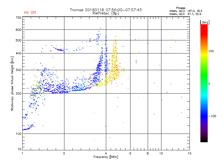This screenshot has width=223, height=167.
Task: Click the y-axis '750' tick label
Action: coord(19,18)
